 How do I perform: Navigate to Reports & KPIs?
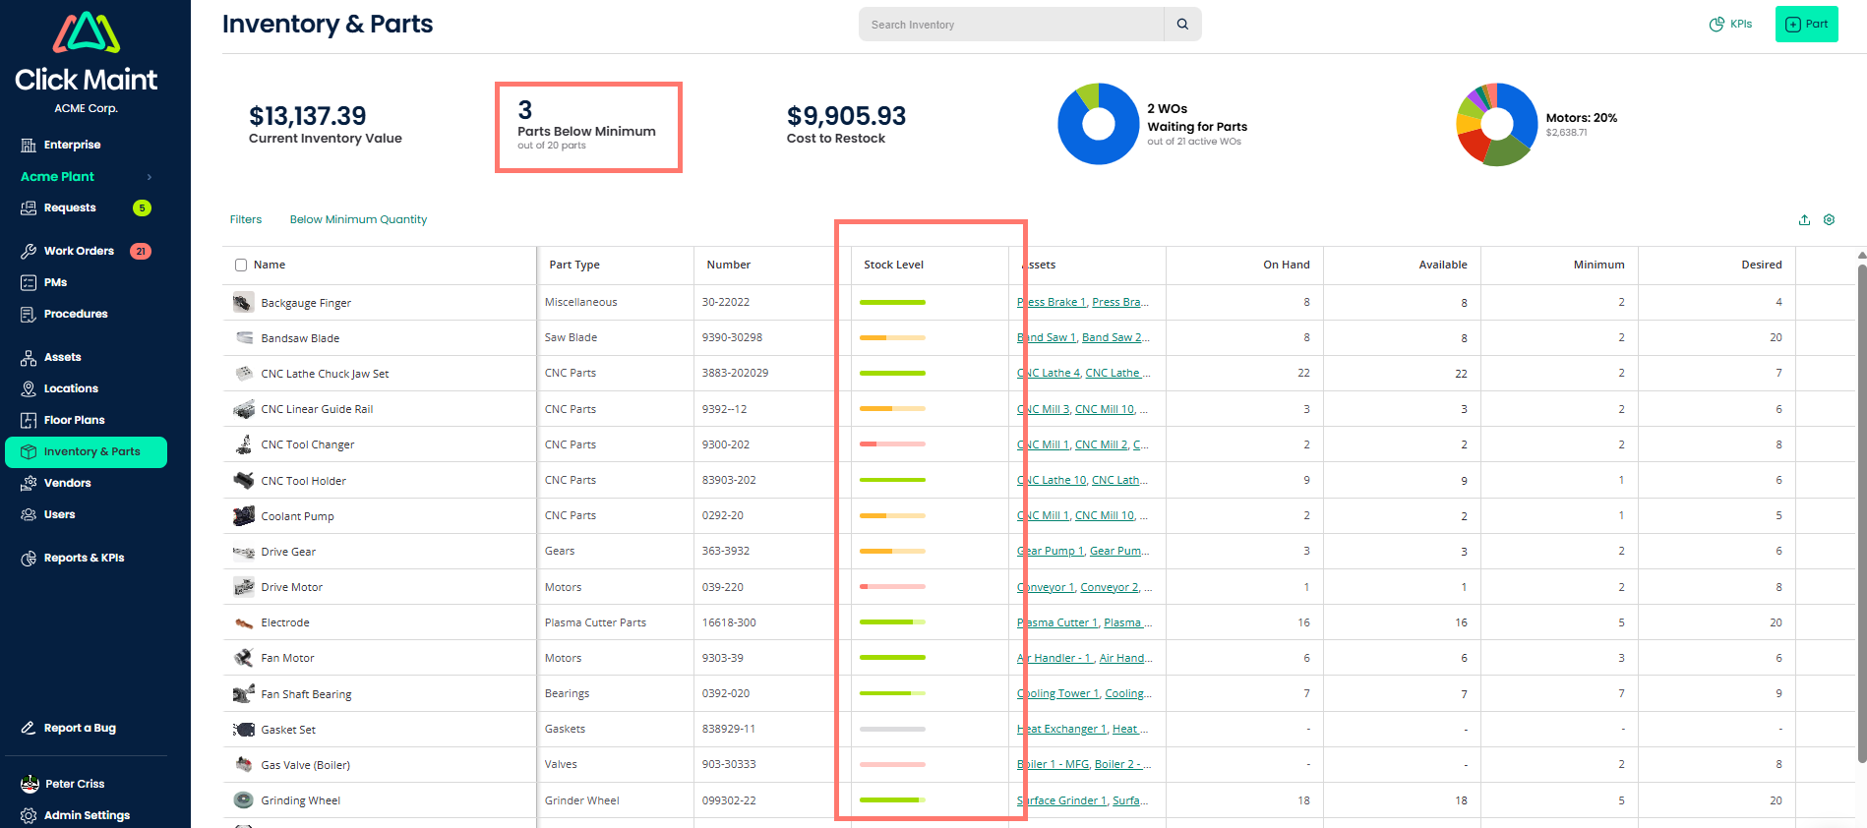(x=84, y=558)
